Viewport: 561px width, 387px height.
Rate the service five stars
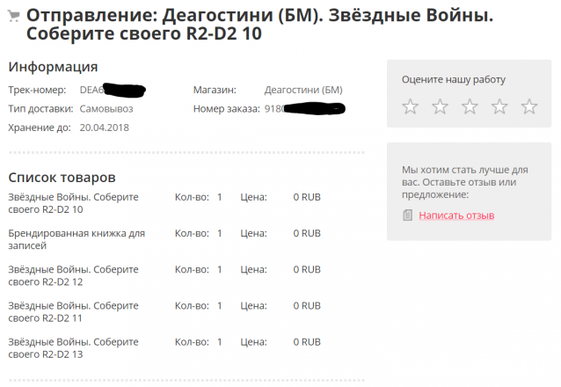pos(529,106)
